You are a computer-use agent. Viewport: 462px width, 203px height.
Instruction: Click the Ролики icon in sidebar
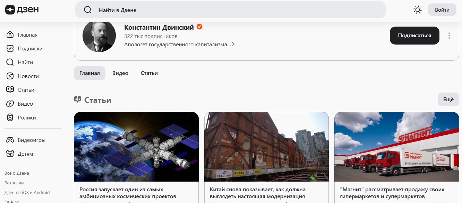[10, 118]
